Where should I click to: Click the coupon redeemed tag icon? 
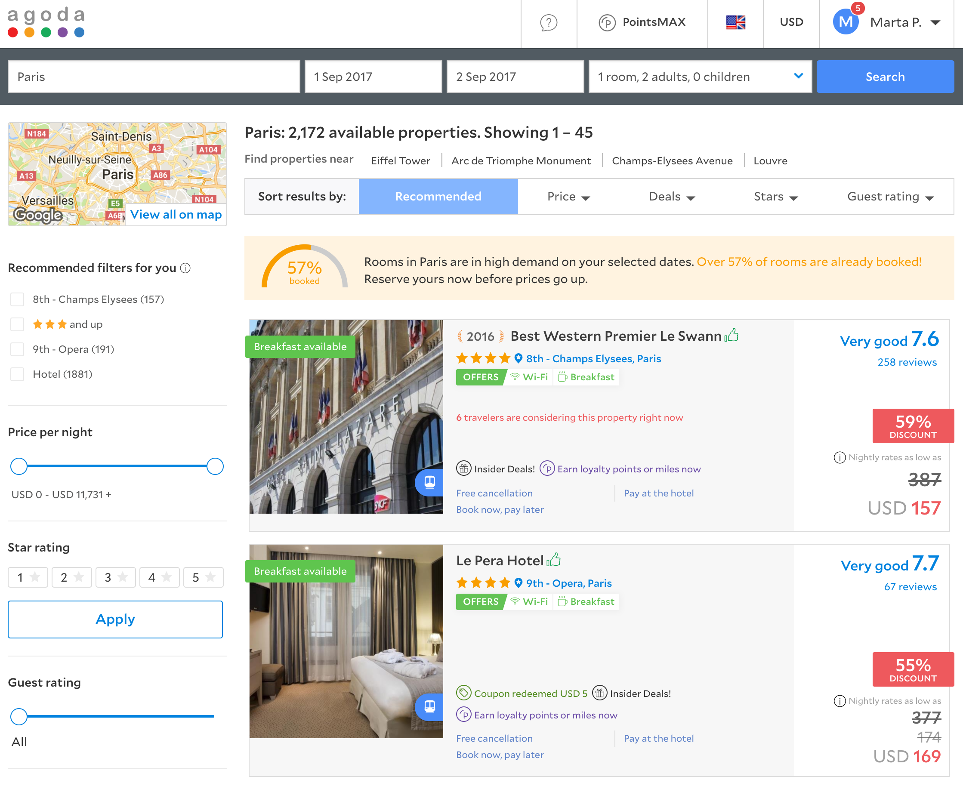click(463, 693)
